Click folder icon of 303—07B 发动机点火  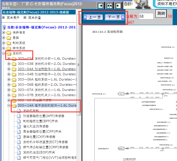14,95
